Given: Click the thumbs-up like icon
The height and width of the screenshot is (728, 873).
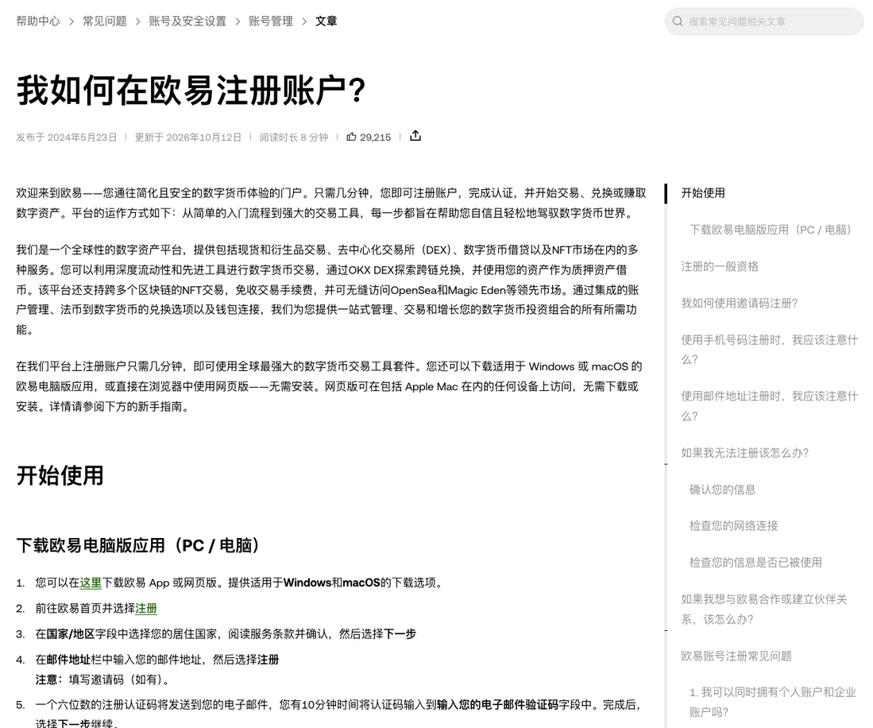Looking at the screenshot, I should (351, 137).
